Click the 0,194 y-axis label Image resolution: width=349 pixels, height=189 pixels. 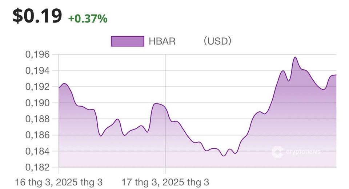(37, 71)
